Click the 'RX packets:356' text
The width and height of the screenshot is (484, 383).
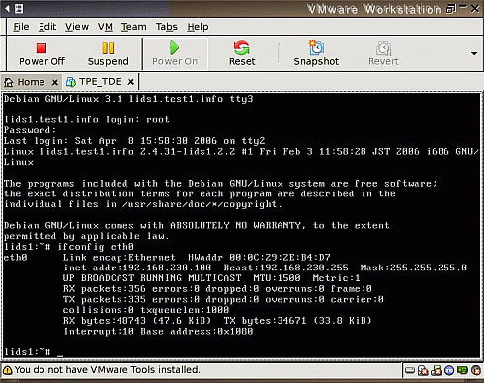tap(105, 289)
